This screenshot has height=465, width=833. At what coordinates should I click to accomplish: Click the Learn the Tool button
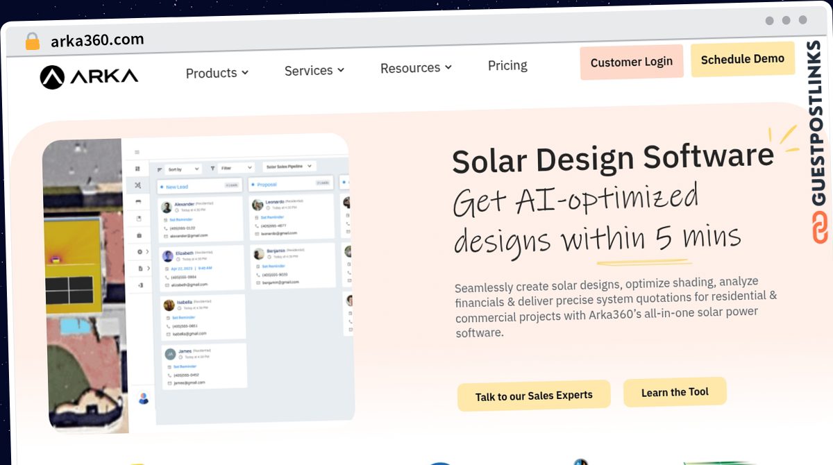coord(675,392)
